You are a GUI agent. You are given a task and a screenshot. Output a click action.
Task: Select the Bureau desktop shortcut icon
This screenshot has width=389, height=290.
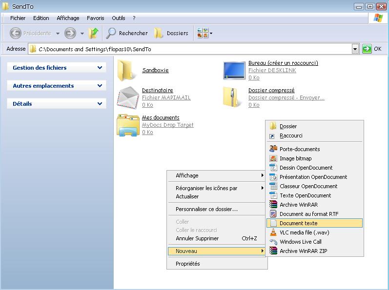coord(234,70)
